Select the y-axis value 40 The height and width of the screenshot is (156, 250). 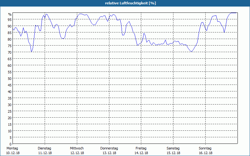tap(10, 92)
